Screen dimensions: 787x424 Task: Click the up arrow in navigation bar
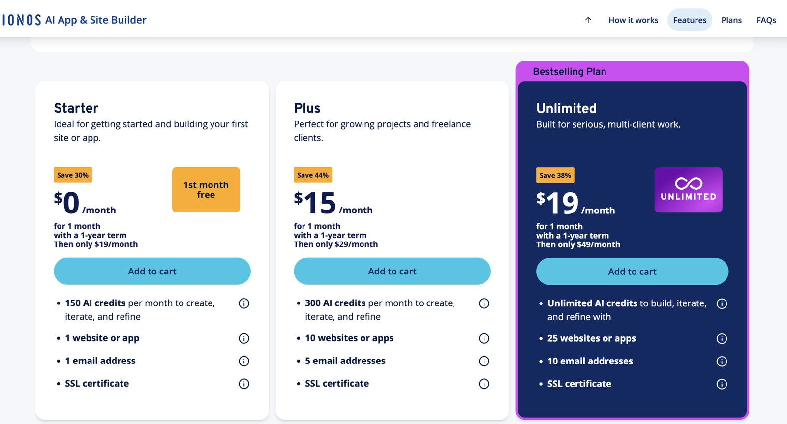click(x=588, y=20)
